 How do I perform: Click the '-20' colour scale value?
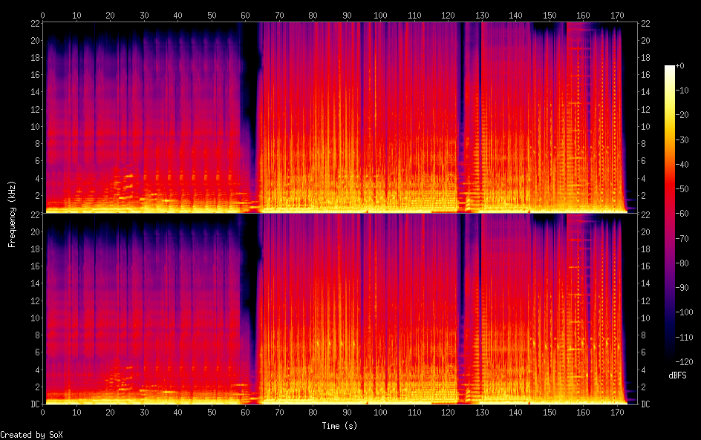point(682,115)
